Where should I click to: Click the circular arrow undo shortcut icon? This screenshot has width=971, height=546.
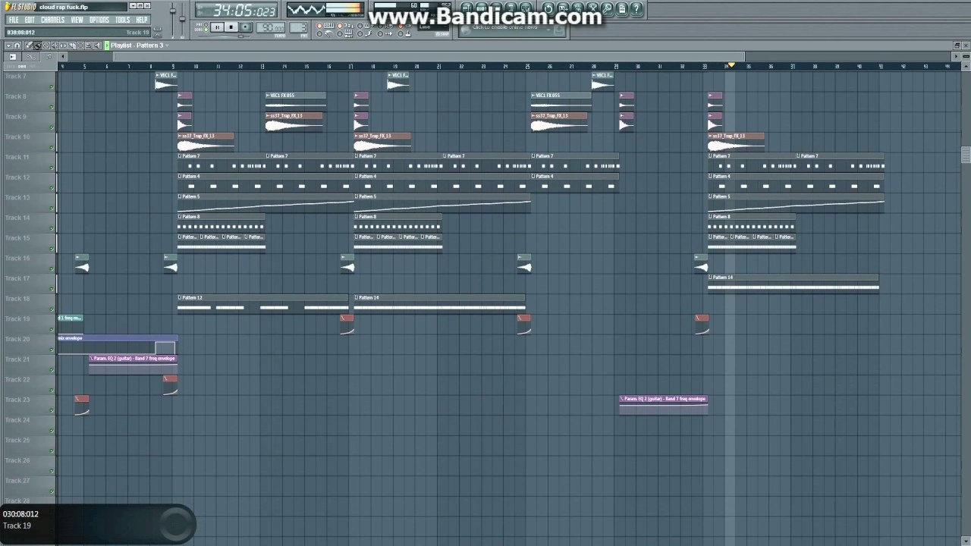pyautogui.click(x=548, y=9)
